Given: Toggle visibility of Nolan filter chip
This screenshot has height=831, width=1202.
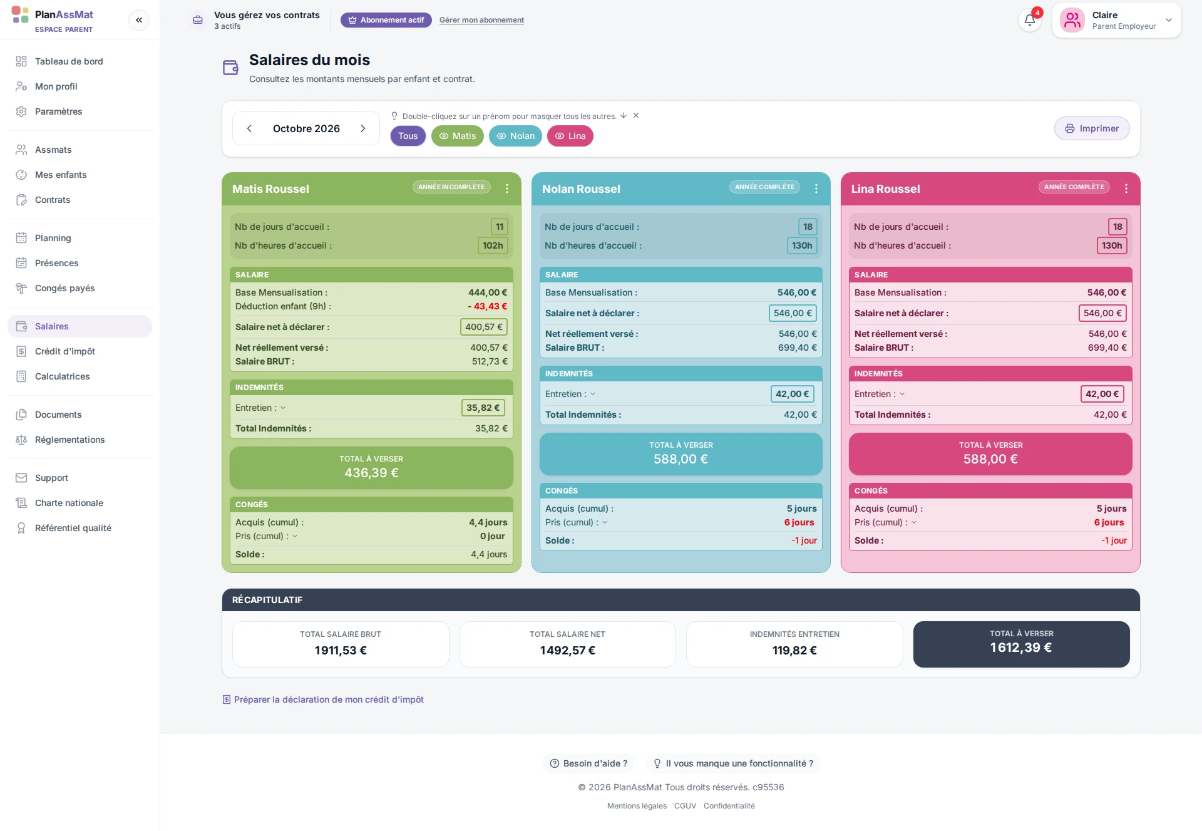Looking at the screenshot, I should tap(515, 136).
